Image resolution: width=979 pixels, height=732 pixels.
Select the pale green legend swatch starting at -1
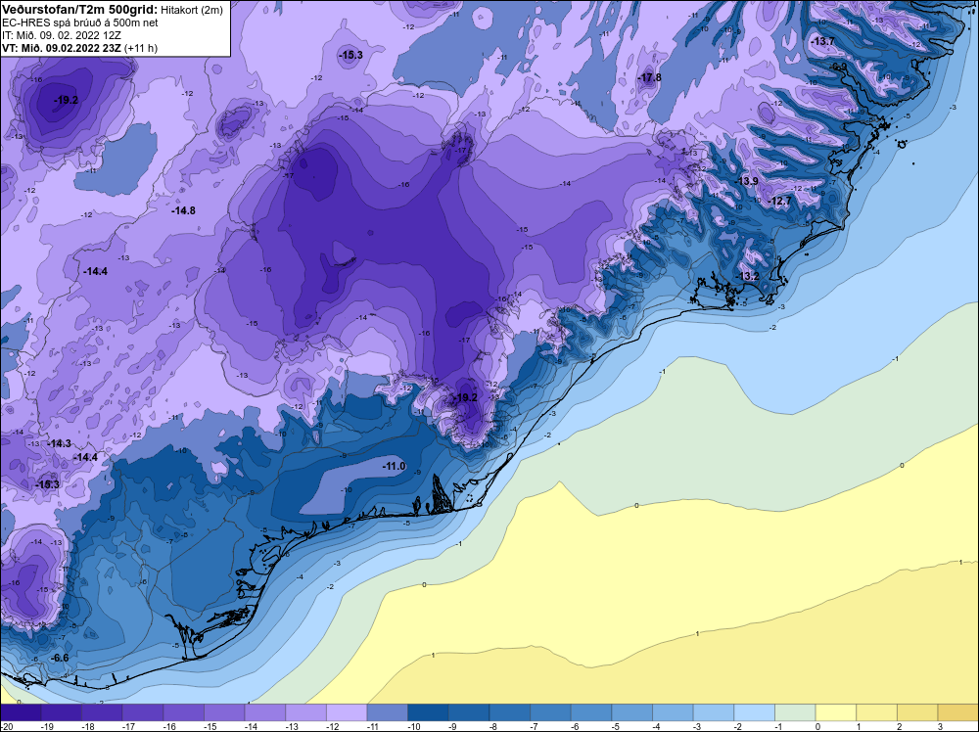click(x=795, y=712)
